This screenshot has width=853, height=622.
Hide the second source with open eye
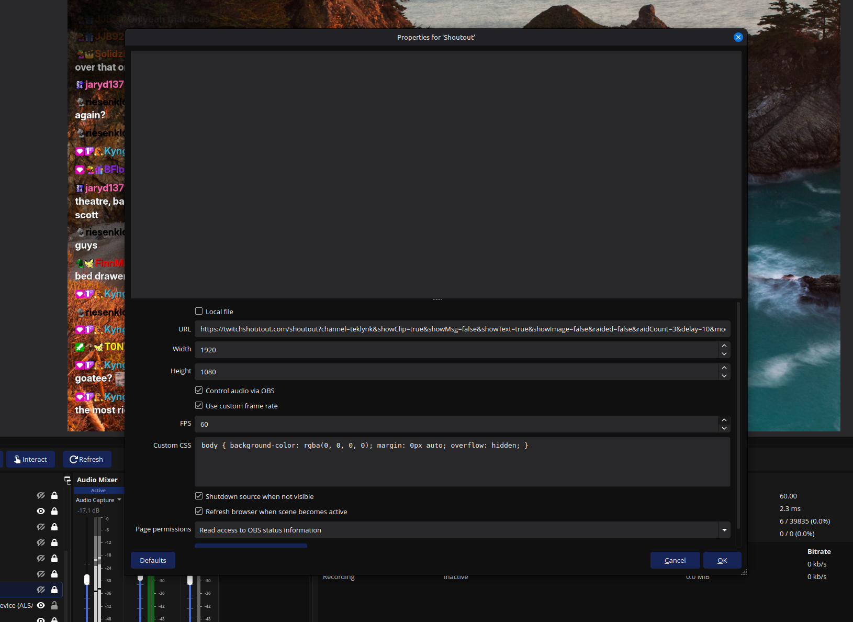click(41, 511)
